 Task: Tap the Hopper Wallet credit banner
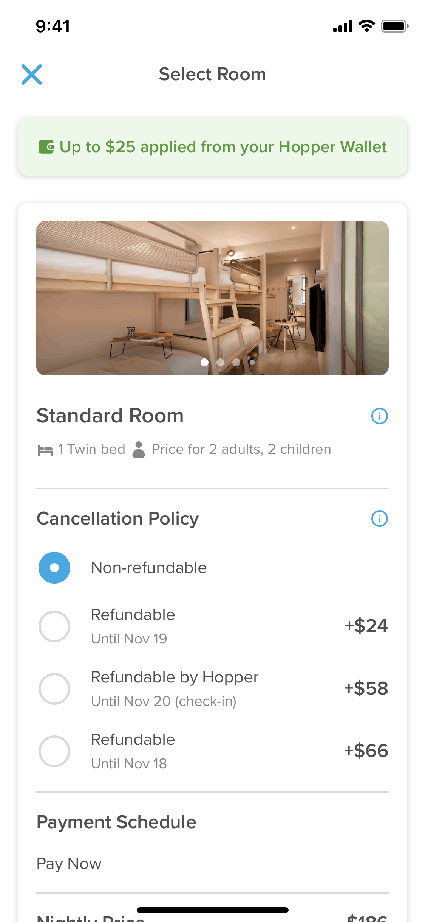212,147
